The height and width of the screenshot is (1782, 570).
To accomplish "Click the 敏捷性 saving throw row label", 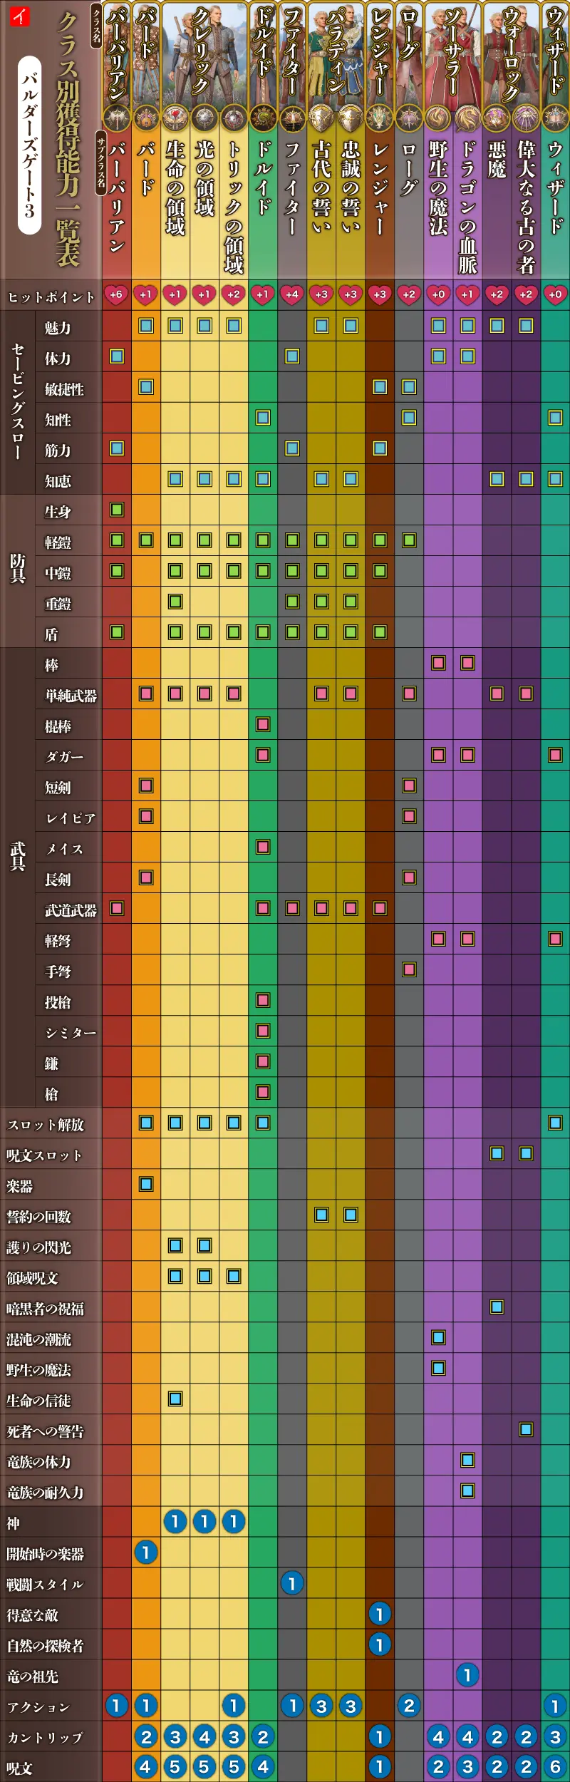I will pos(64,389).
